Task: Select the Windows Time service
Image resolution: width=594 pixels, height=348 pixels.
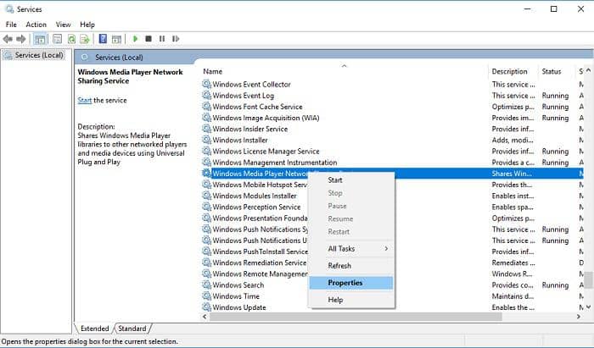Action: click(x=392, y=296)
